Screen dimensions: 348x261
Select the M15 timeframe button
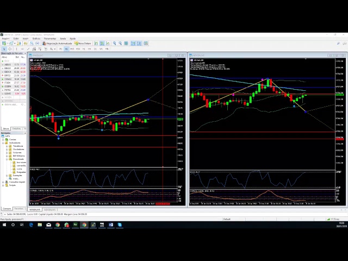[72, 49]
